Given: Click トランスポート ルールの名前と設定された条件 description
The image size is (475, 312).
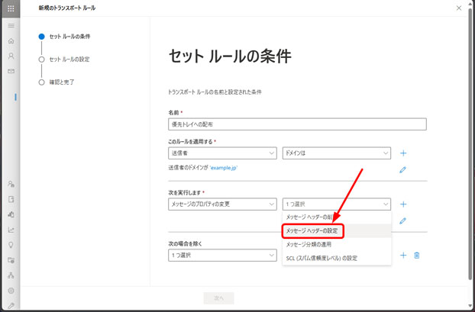Looking at the screenshot, I should [215, 92].
